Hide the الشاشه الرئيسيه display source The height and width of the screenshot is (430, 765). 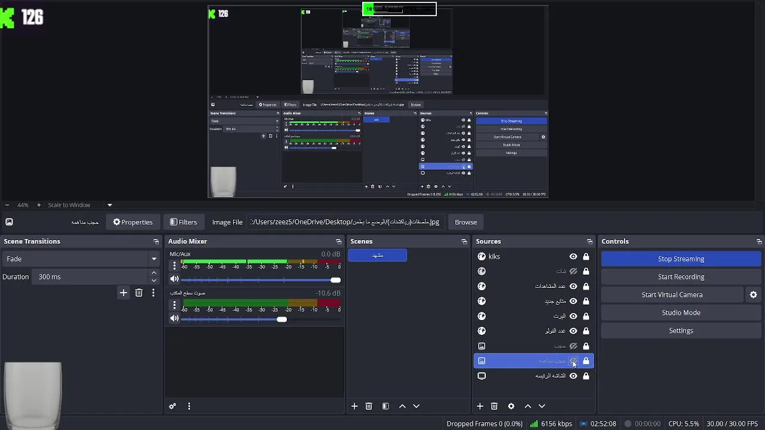573,376
